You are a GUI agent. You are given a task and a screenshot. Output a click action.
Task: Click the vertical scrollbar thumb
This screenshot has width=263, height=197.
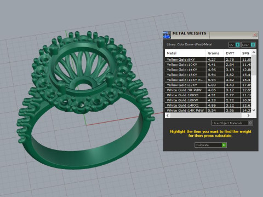coord(254,65)
